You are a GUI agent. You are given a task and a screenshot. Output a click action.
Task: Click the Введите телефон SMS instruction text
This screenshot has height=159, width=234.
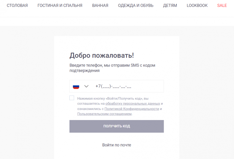(112, 68)
